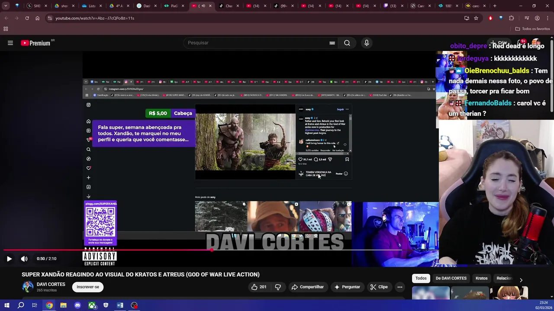Viewport: 554px width, 311px height.
Task: Select the Kratos filter chip
Action: pos(482,278)
